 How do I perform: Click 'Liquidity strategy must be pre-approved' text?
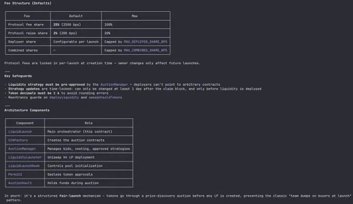coord(47,84)
